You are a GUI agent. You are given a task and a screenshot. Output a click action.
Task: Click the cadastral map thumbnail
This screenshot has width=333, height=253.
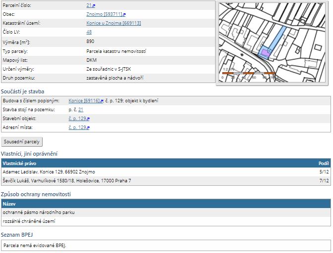click(x=272, y=42)
